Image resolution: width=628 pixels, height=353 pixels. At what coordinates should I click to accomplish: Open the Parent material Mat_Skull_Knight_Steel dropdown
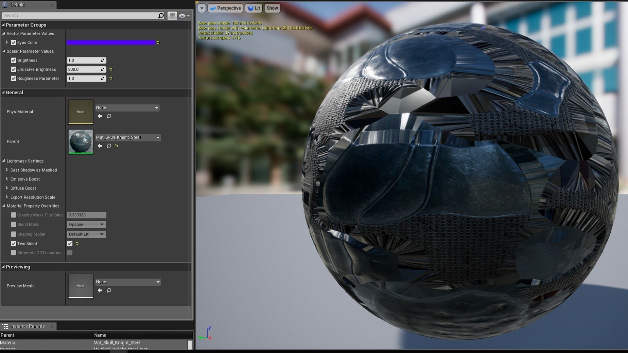tap(128, 138)
